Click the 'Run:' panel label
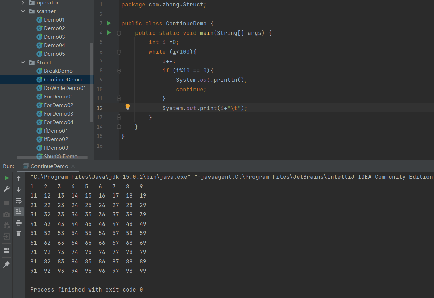The height and width of the screenshot is (298, 434). (9, 166)
